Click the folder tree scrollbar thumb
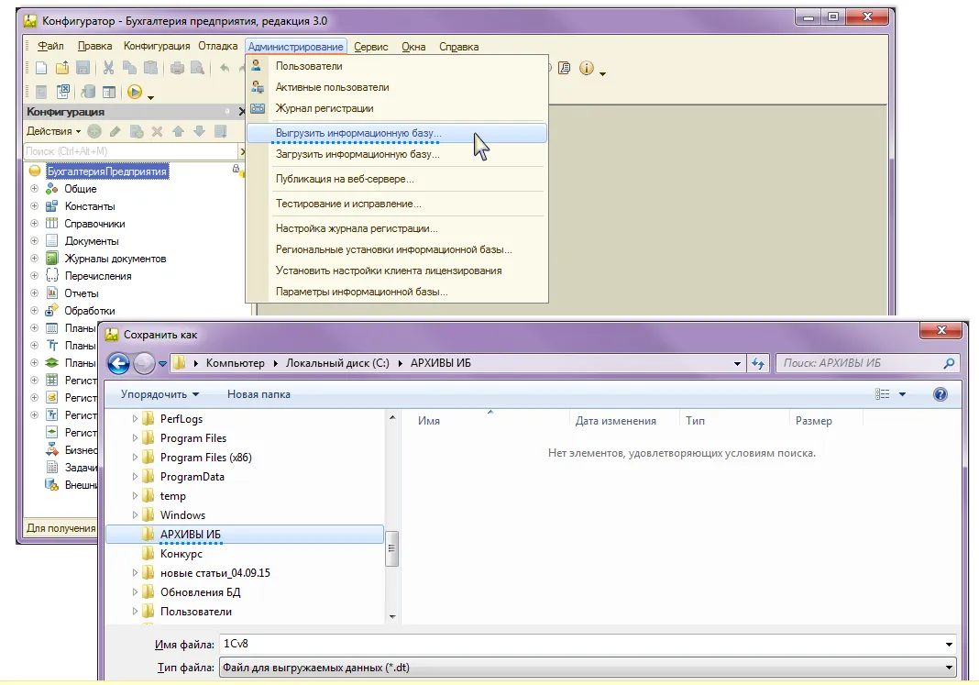 (392, 548)
